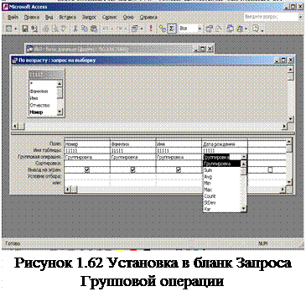Open the Вид menu

pos(49,17)
